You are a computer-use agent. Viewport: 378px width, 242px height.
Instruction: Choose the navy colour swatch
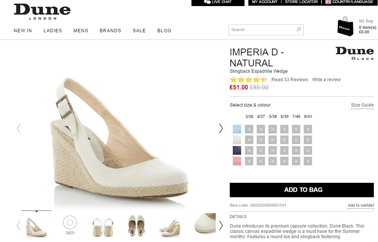point(237,151)
